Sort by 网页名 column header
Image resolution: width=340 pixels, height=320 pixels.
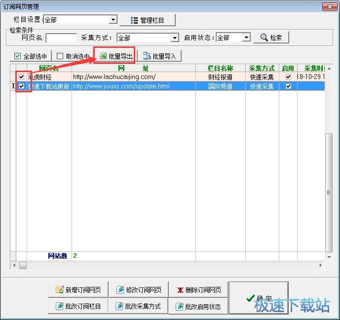point(49,68)
